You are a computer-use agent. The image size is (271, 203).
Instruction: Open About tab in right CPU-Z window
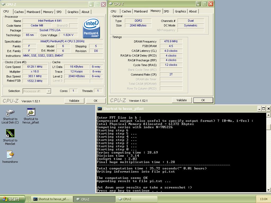click(x=193, y=11)
